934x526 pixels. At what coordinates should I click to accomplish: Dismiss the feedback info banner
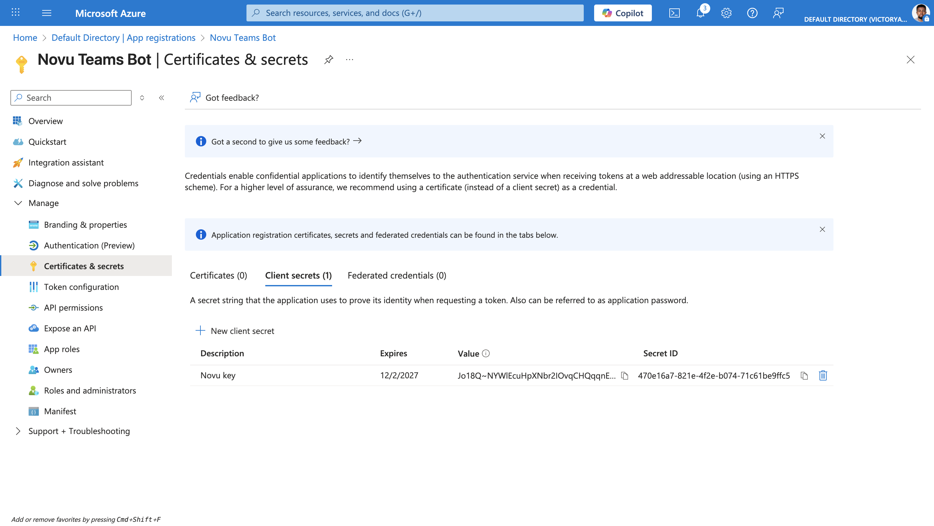(x=822, y=136)
